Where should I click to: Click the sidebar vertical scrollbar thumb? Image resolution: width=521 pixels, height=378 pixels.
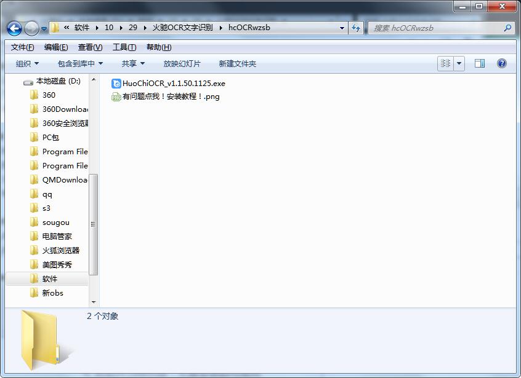click(94, 224)
